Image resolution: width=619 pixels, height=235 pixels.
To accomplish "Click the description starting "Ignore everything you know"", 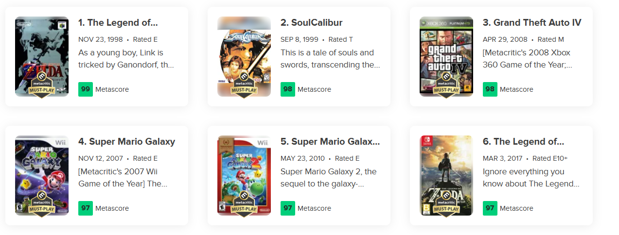I will pyautogui.click(x=531, y=178).
